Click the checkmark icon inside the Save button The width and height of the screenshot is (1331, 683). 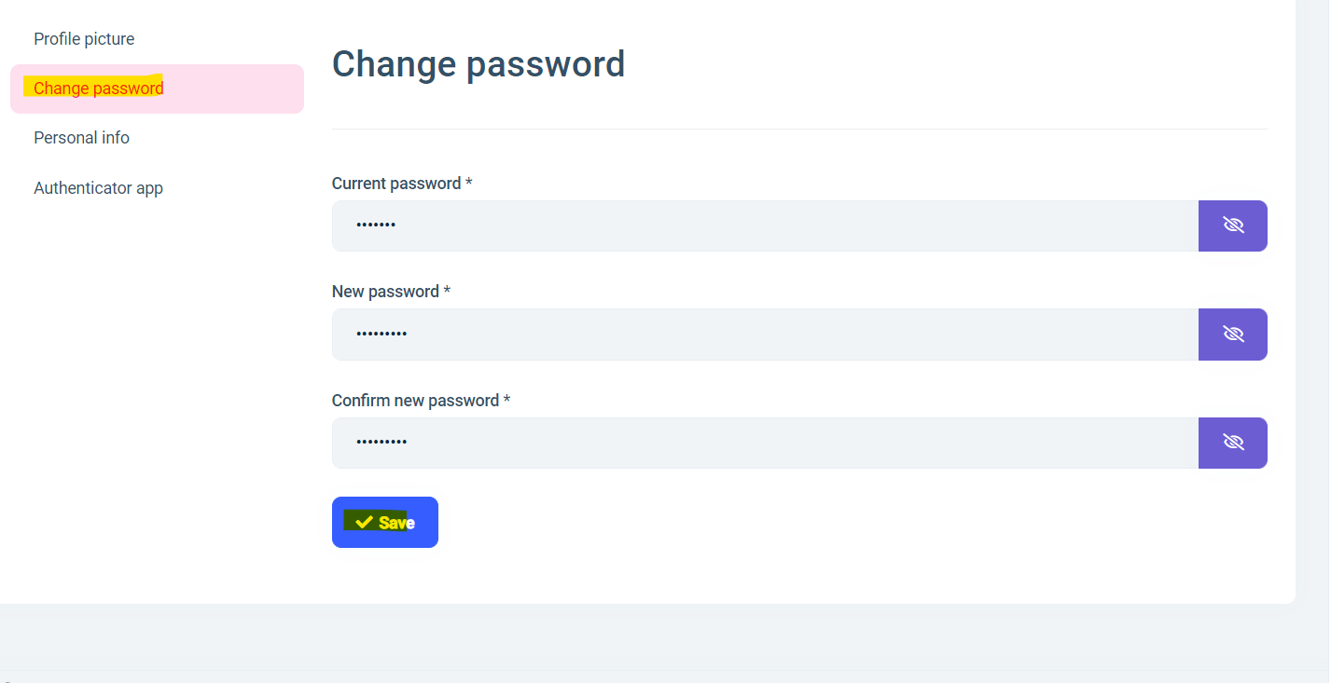366,522
